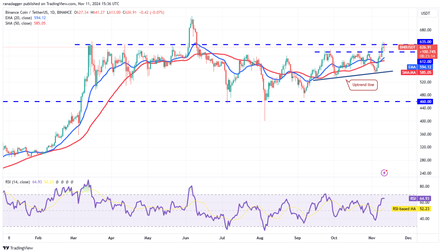Click the purple lightning event icon

(384, 173)
